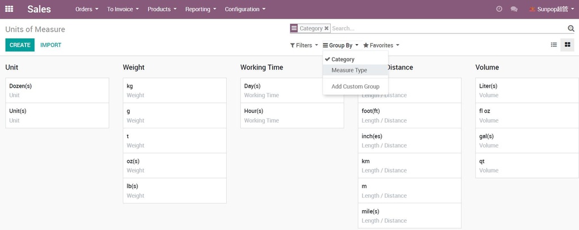Click the Working Time column header
The width and height of the screenshot is (579, 230).
(262, 67)
